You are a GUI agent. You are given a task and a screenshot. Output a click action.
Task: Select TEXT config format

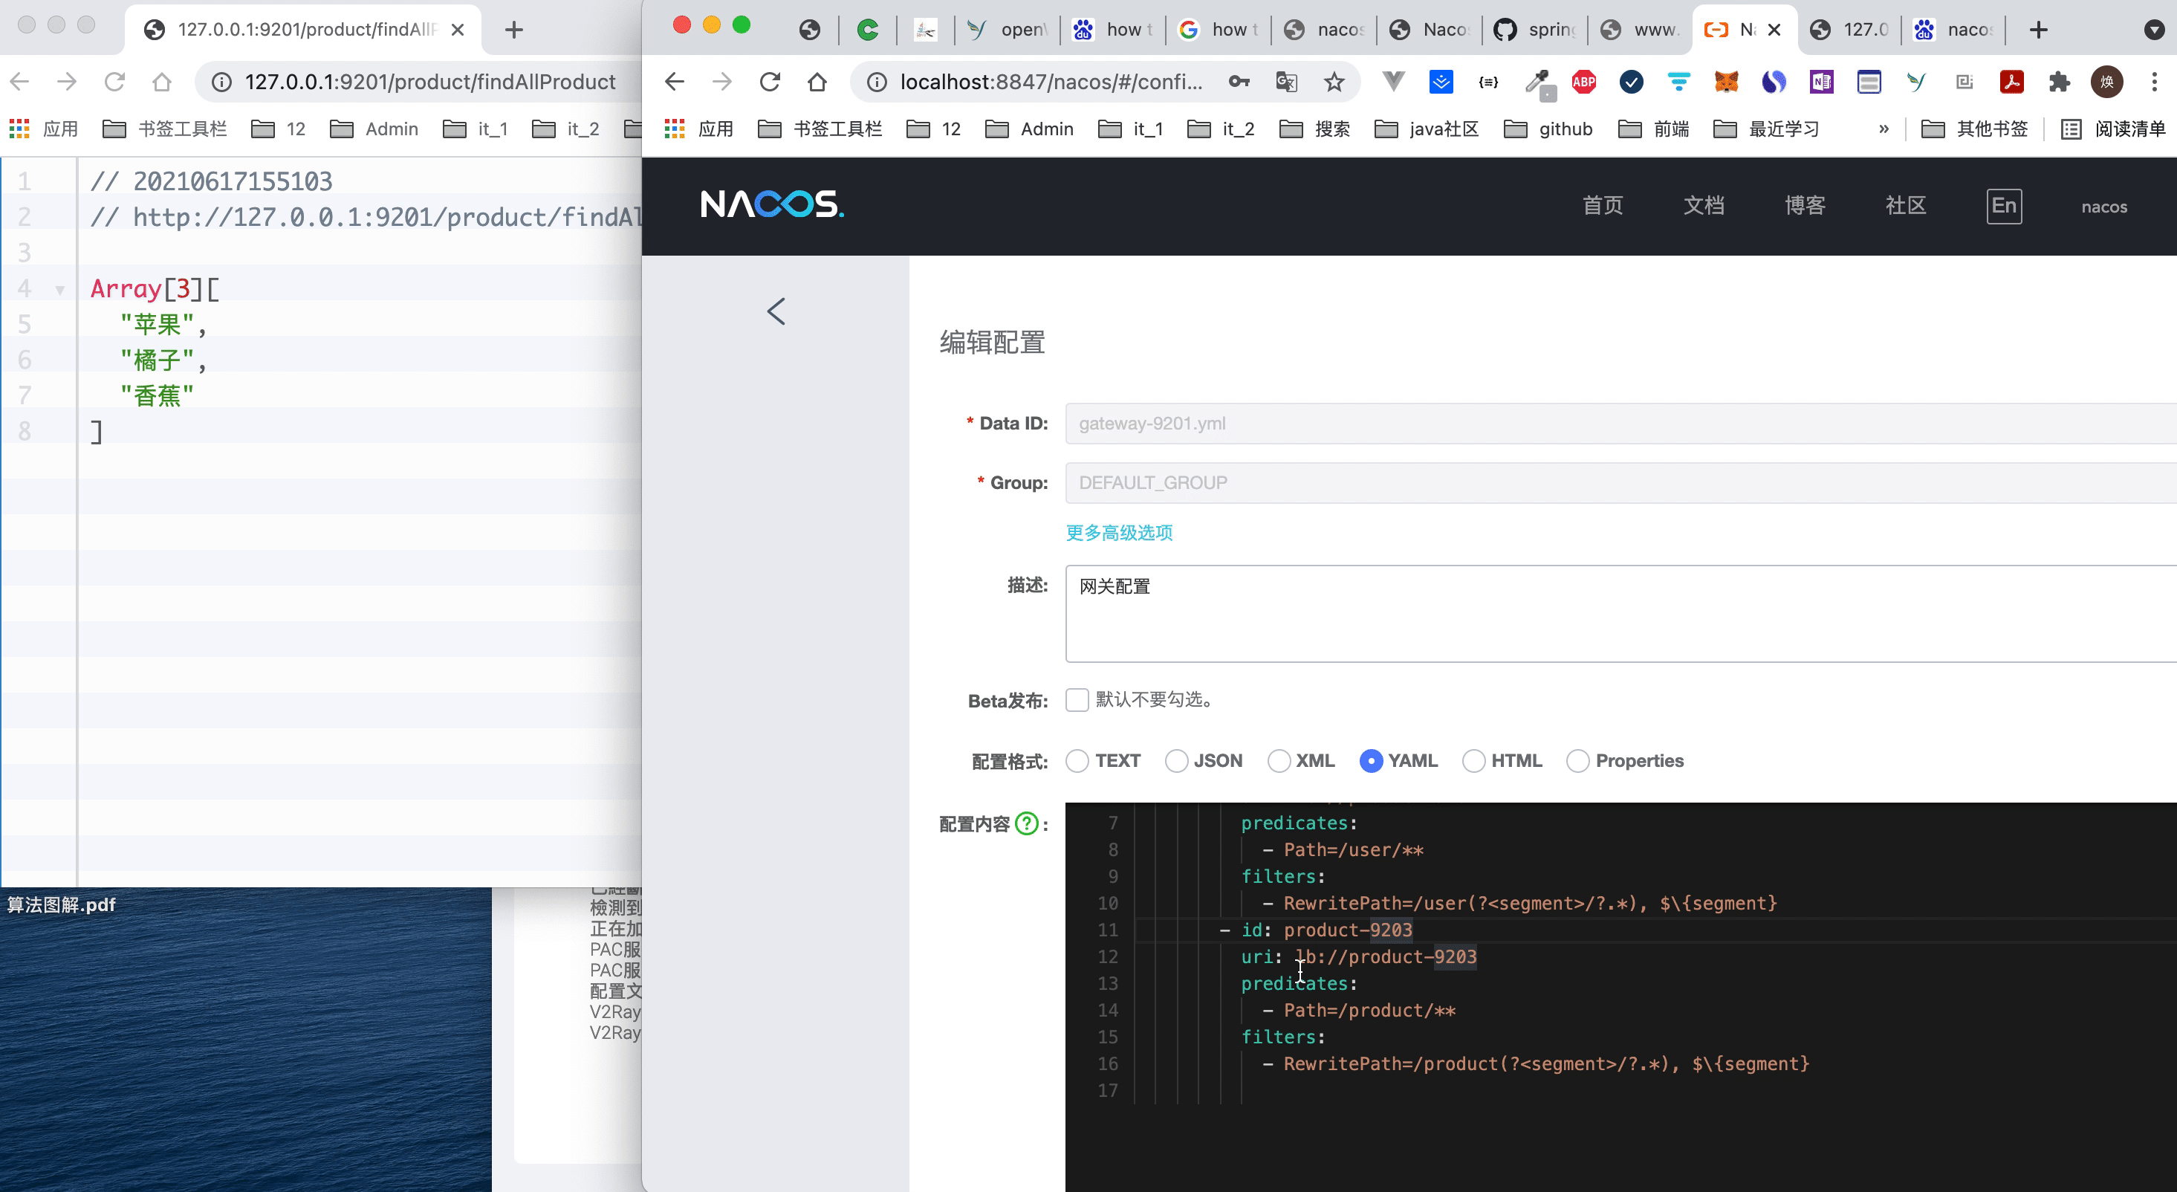tap(1077, 761)
